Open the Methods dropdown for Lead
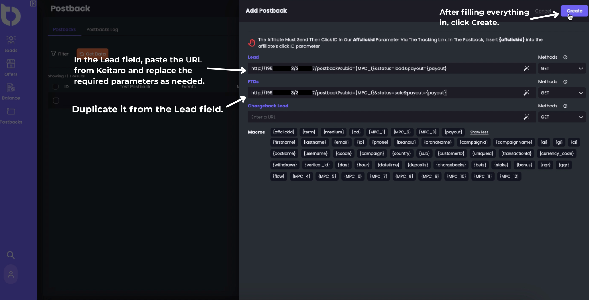This screenshot has width=589, height=300. coord(562,68)
